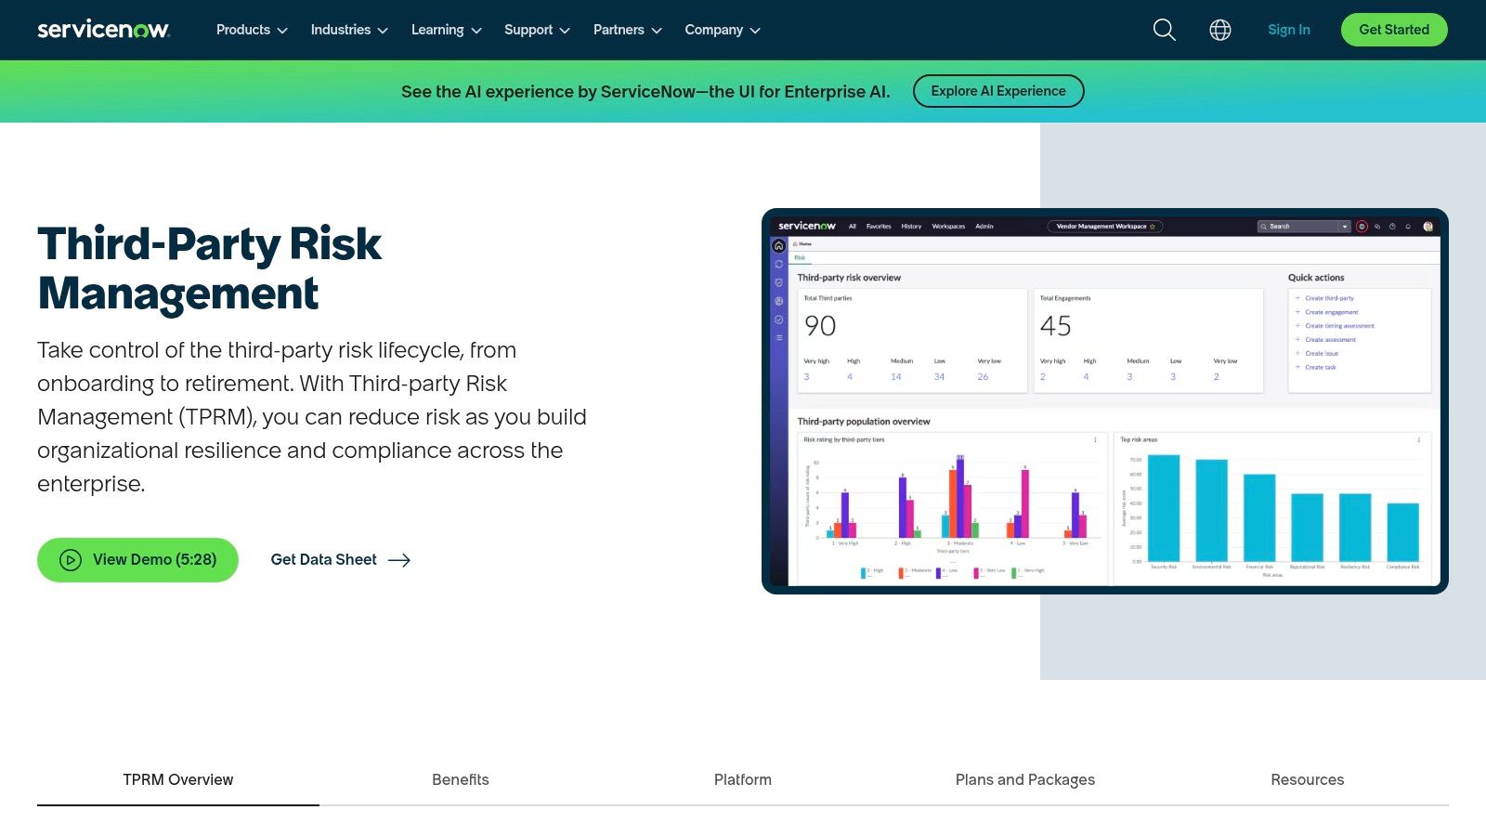Open the Partners menu
Screen dimensions: 1486x836
[627, 30]
